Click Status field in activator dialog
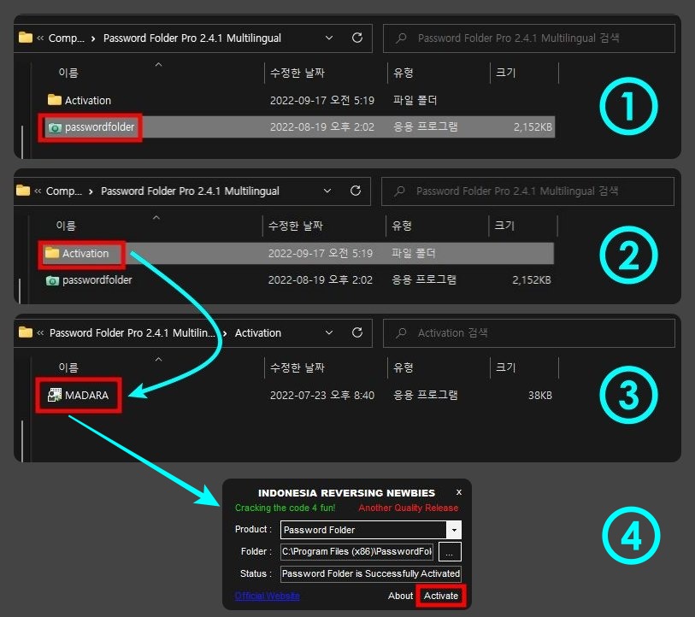This screenshot has width=695, height=617. click(x=371, y=574)
